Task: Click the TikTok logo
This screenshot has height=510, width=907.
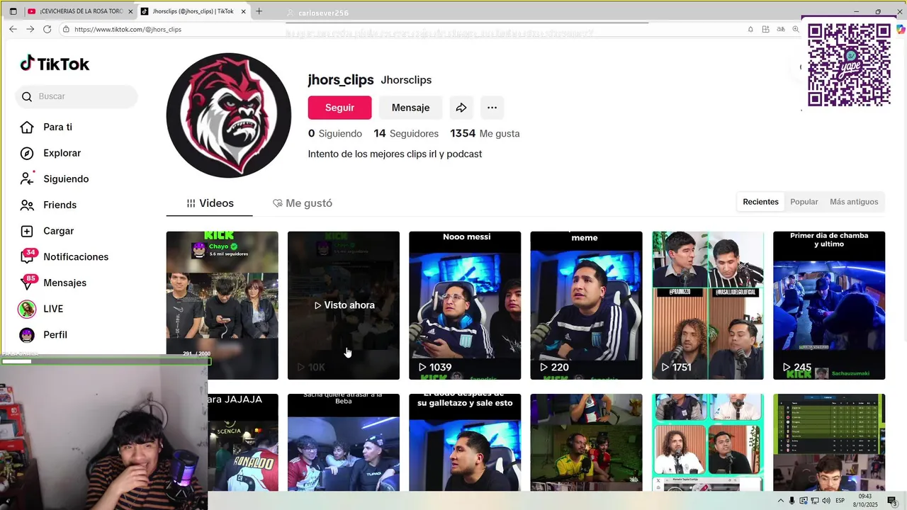Action: coord(55,64)
